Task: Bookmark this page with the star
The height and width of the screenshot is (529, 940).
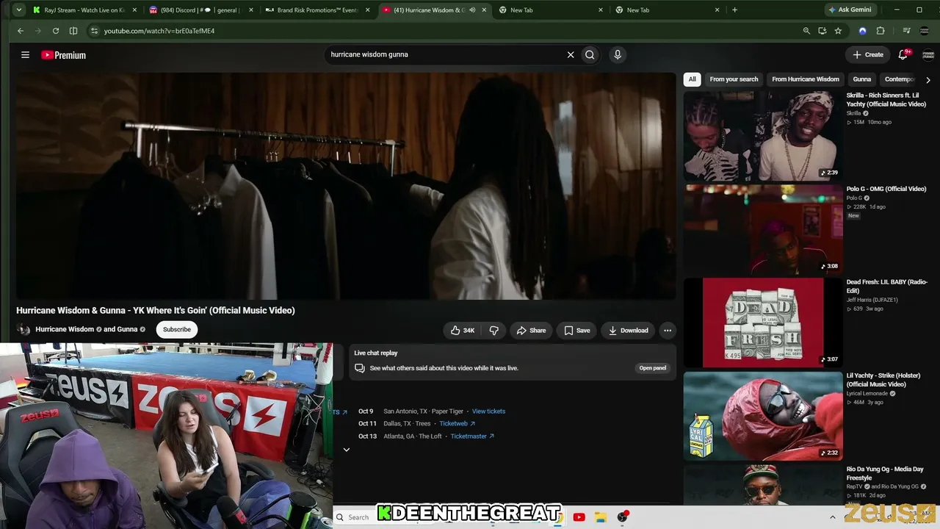Action: 838,31
